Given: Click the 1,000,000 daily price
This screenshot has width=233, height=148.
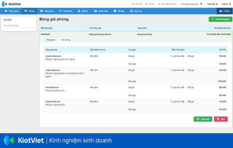Looking at the screenshot, I should click(222, 81).
